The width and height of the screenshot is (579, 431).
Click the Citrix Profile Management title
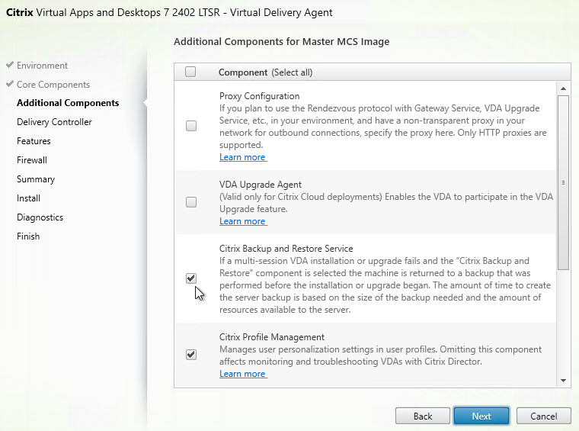[x=272, y=337]
